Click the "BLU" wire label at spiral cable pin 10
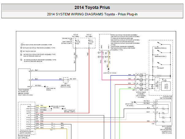The width and height of the screenshot is (185, 139). [x=130, y=74]
